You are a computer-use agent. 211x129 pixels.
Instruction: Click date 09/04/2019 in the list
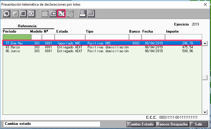click(x=154, y=43)
